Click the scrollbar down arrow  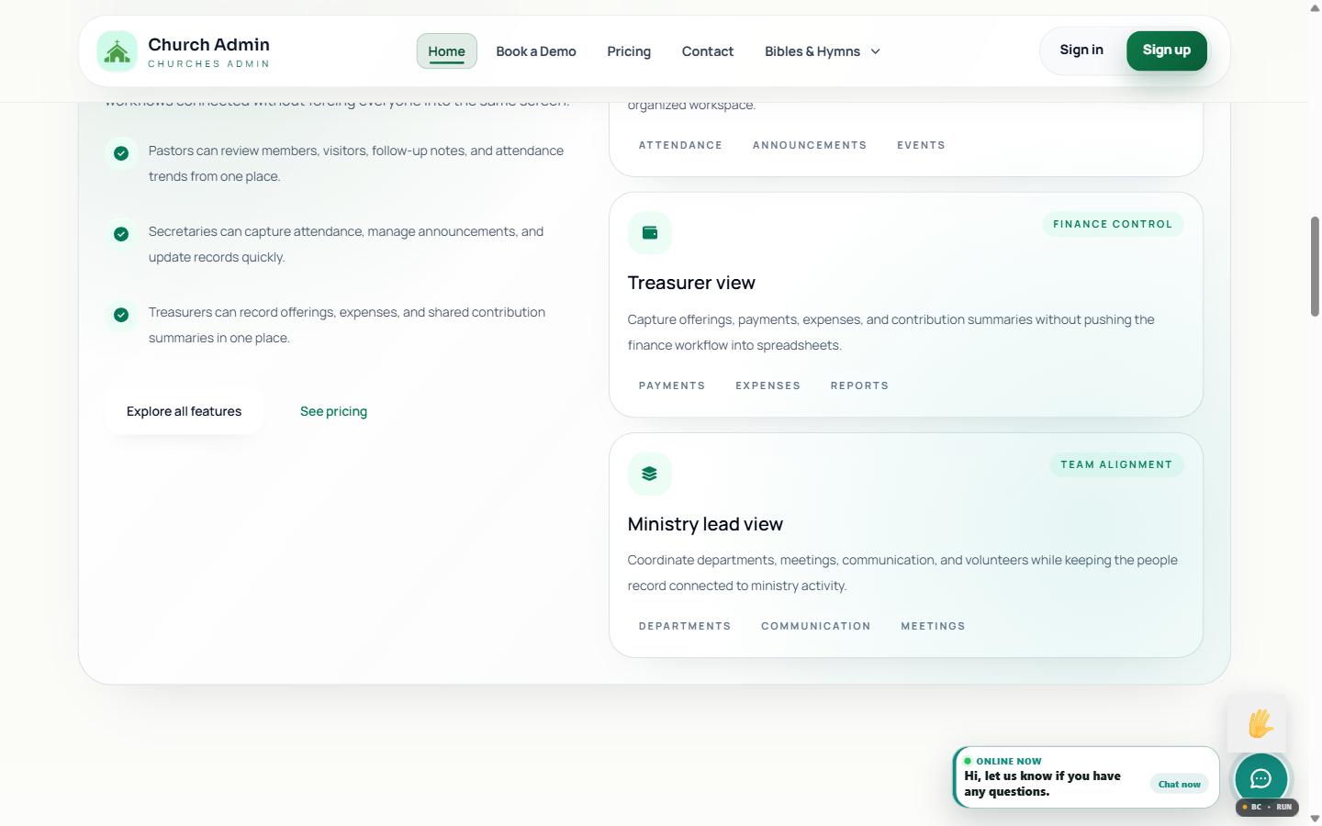tap(1315, 818)
